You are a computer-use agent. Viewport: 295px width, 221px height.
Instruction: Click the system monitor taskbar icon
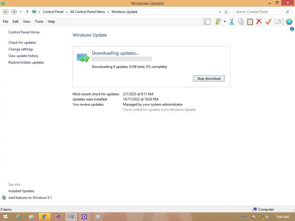98,217
